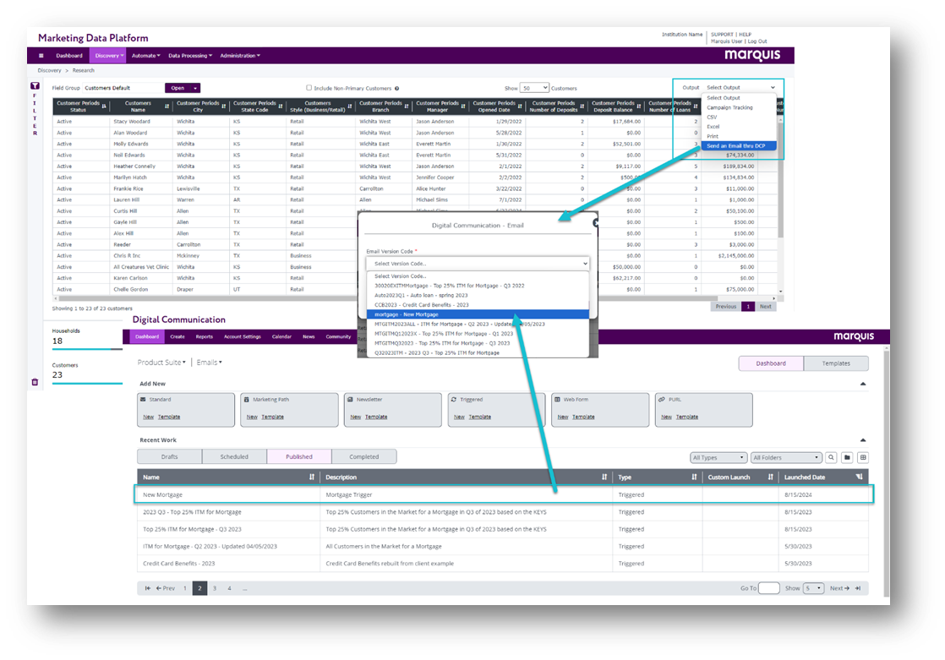Image resolution: width=945 pixels, height=660 pixels.
Task: Click the Templates toggle button
Action: [836, 363]
